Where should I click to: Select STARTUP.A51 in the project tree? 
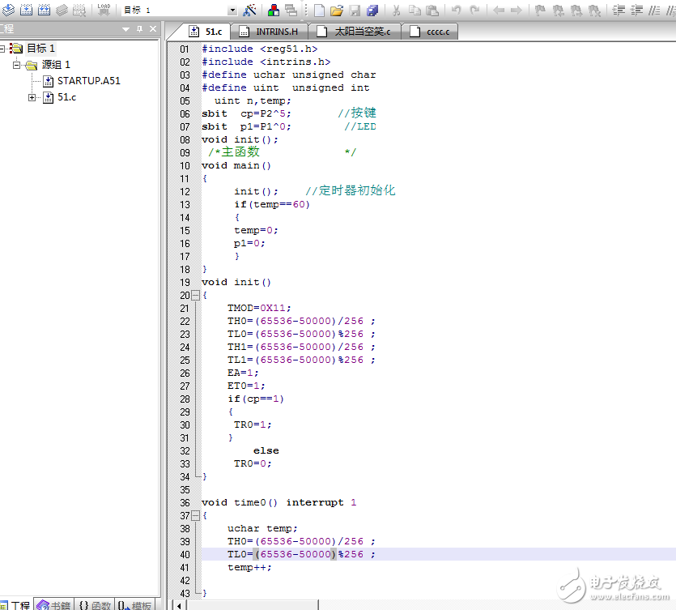point(88,81)
